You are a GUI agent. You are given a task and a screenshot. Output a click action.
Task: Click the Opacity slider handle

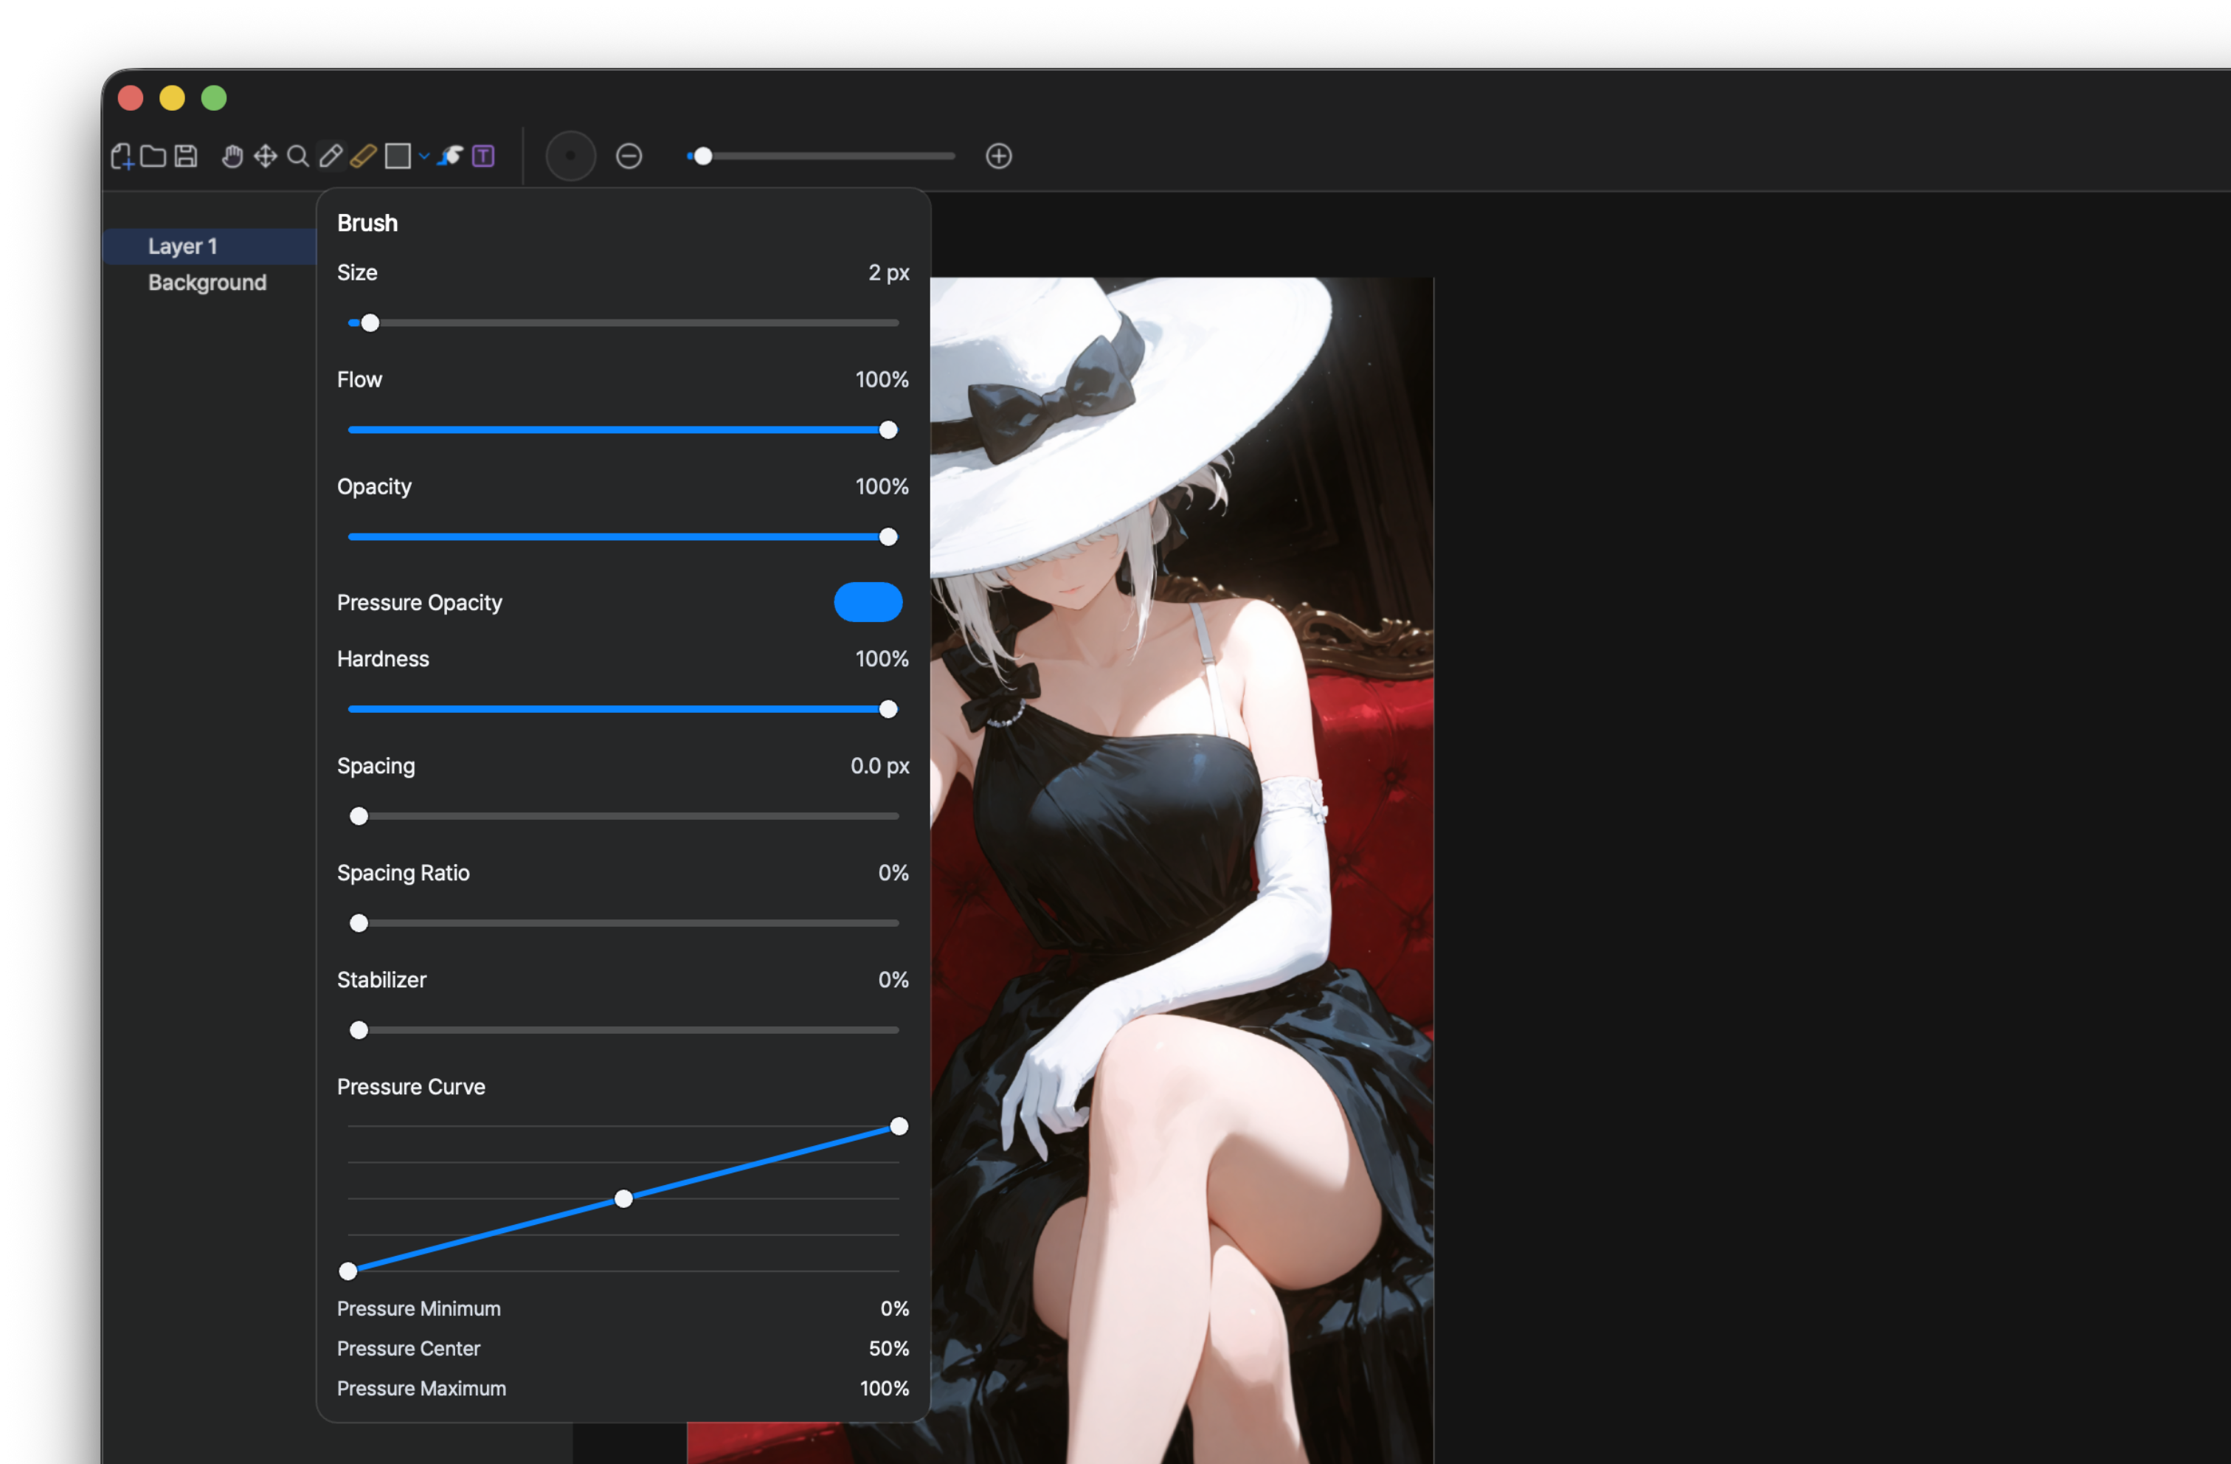[889, 537]
